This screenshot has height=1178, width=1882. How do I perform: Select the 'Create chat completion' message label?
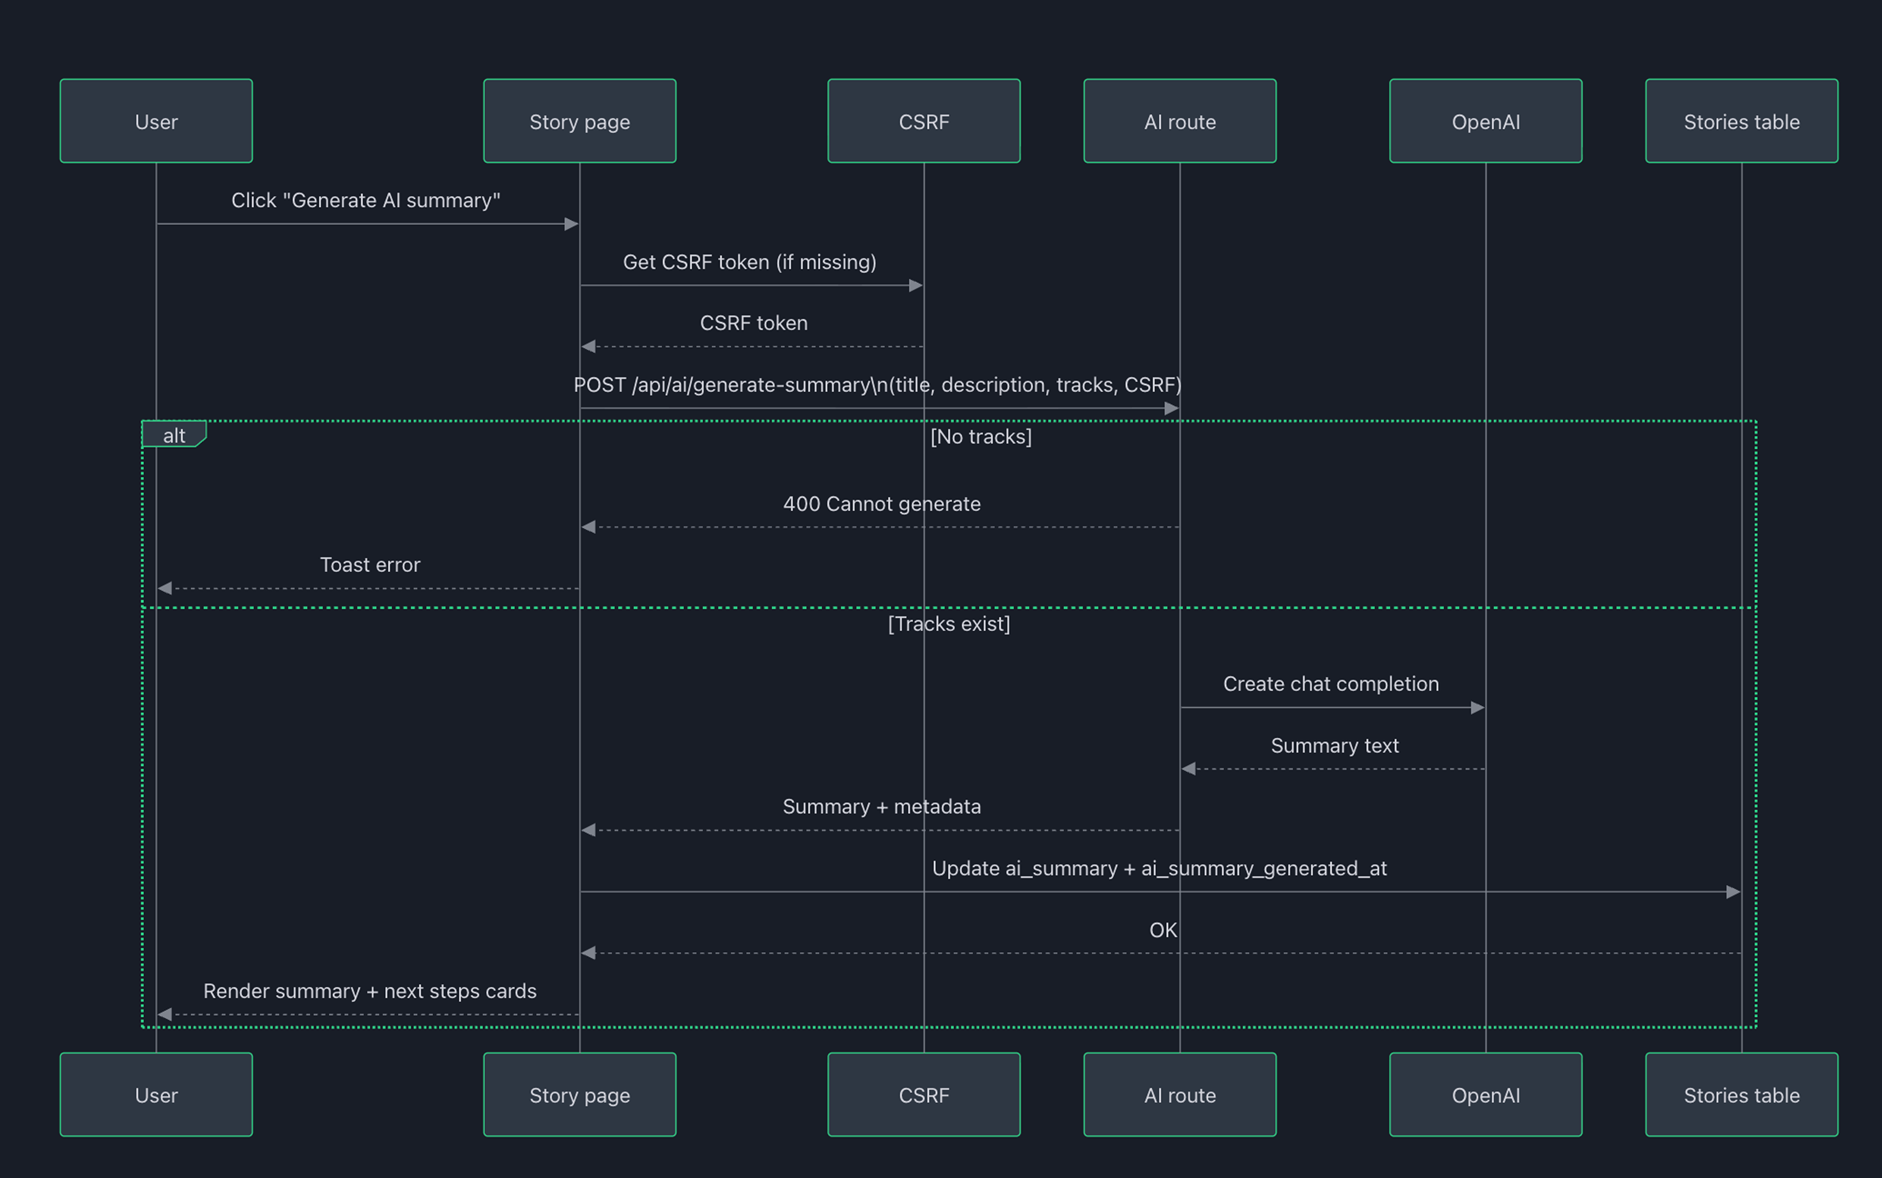click(1331, 683)
